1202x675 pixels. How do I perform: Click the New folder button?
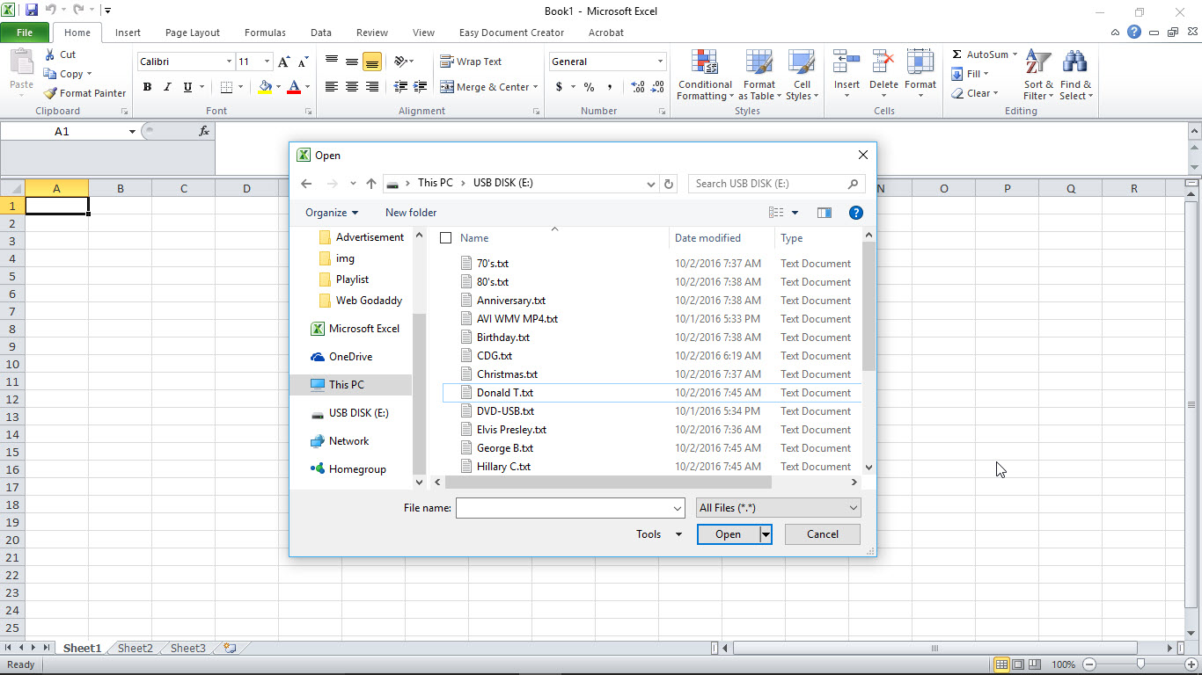click(411, 213)
